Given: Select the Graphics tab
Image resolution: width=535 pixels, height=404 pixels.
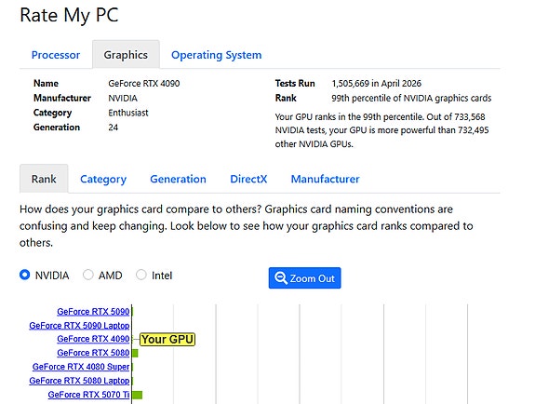Looking at the screenshot, I should point(126,55).
